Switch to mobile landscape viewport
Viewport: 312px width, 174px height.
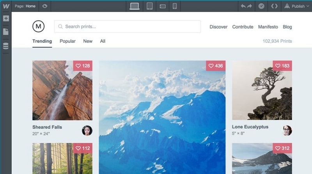pos(163,6)
